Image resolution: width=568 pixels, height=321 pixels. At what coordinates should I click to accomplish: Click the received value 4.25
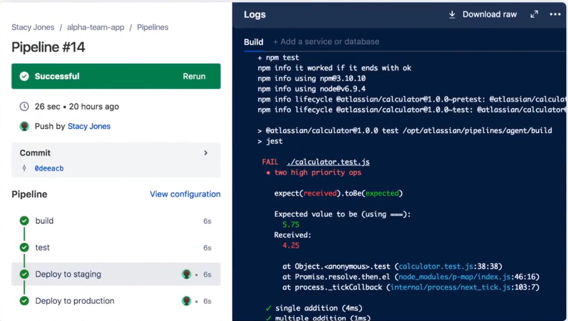click(x=291, y=246)
